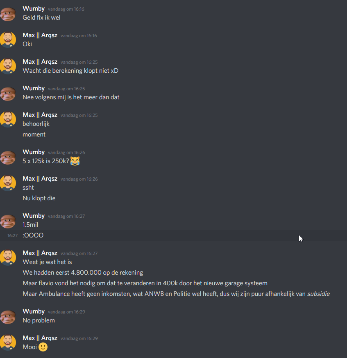Image resolution: width=347 pixels, height=358 pixels.
Task: Click the italic 'subsidie' word
Action: [x=318, y=294]
